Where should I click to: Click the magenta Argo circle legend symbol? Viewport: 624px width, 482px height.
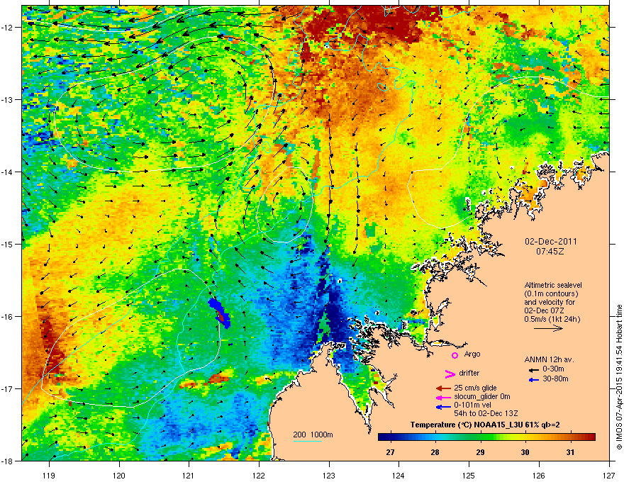coord(455,355)
